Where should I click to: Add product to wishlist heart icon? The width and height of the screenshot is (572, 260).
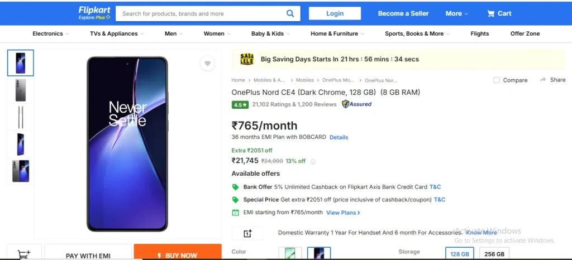pos(207,64)
